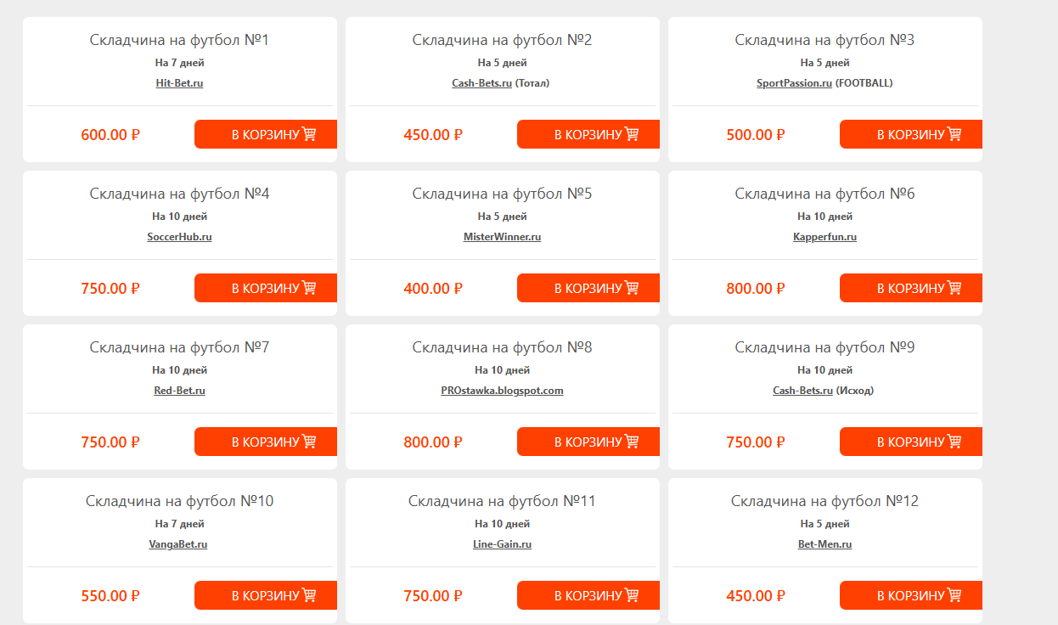Add Складчина №7 to cart

point(266,442)
